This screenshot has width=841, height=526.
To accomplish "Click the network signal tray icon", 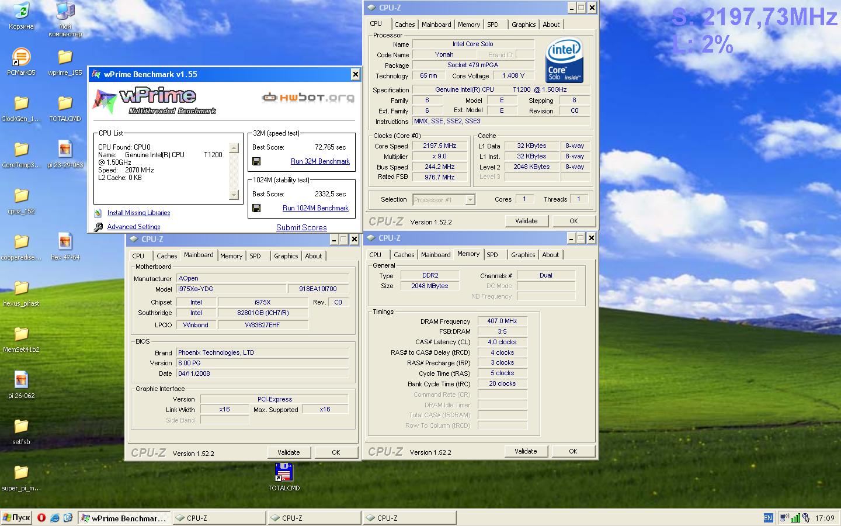I will tap(795, 518).
